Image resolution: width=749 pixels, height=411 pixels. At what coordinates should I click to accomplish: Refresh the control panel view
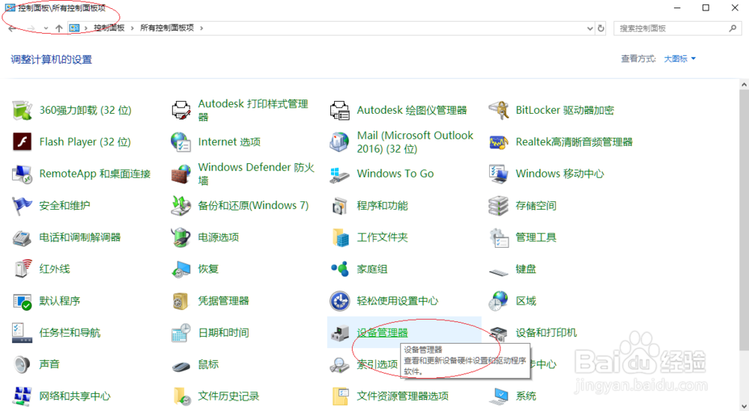pos(601,28)
